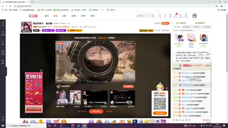Viewport: 228px width, 128px height.
Task: Click the user avatar in the header
Action: tap(194, 16)
